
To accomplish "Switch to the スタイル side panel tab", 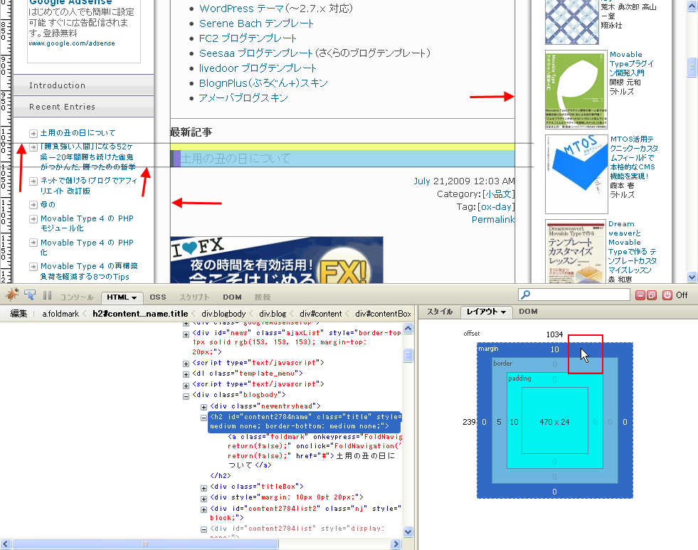I will [x=440, y=312].
